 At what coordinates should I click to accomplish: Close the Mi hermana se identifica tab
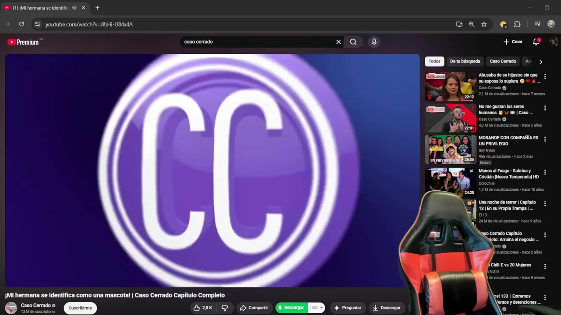pos(83,7)
